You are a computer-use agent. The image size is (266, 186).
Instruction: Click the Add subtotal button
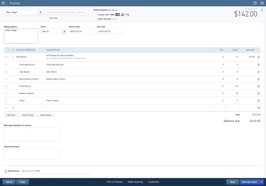(46, 115)
